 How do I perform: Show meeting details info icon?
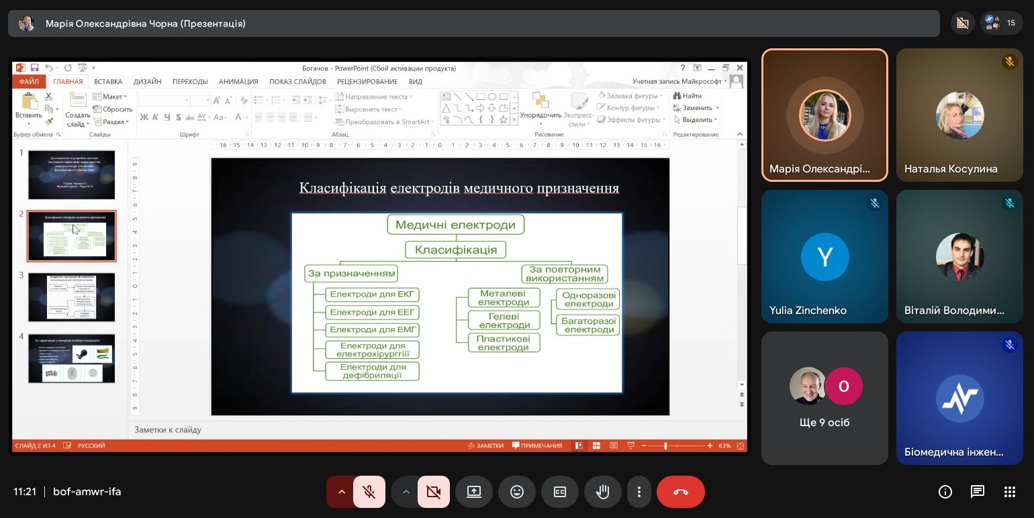click(x=945, y=492)
